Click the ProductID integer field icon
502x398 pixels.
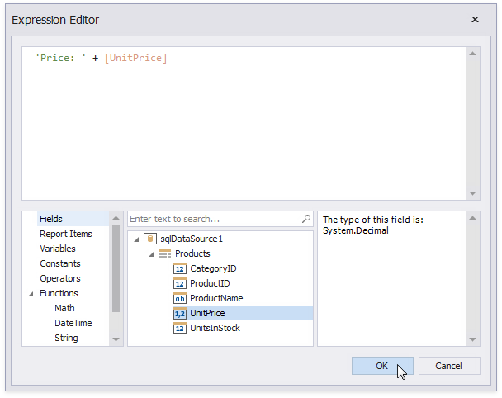180,283
